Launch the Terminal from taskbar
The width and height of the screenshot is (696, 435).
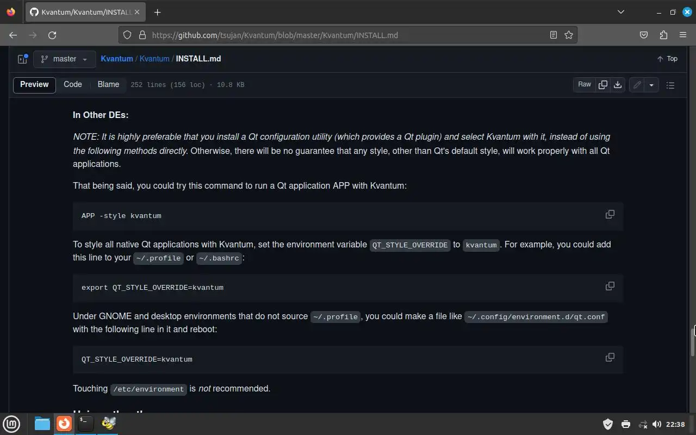pos(86,424)
